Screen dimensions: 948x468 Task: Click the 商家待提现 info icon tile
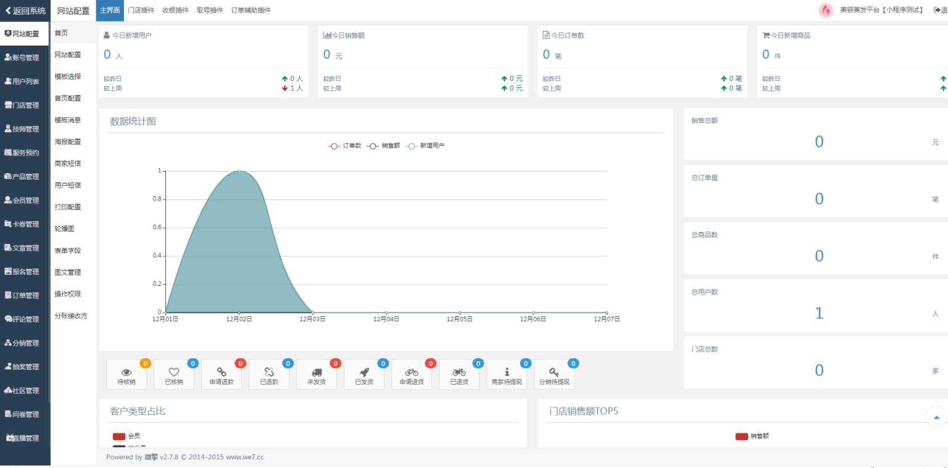[507, 375]
